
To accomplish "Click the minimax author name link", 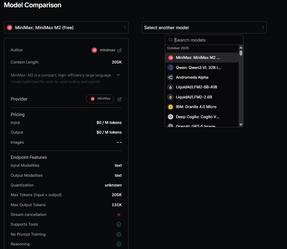I will click(x=107, y=50).
